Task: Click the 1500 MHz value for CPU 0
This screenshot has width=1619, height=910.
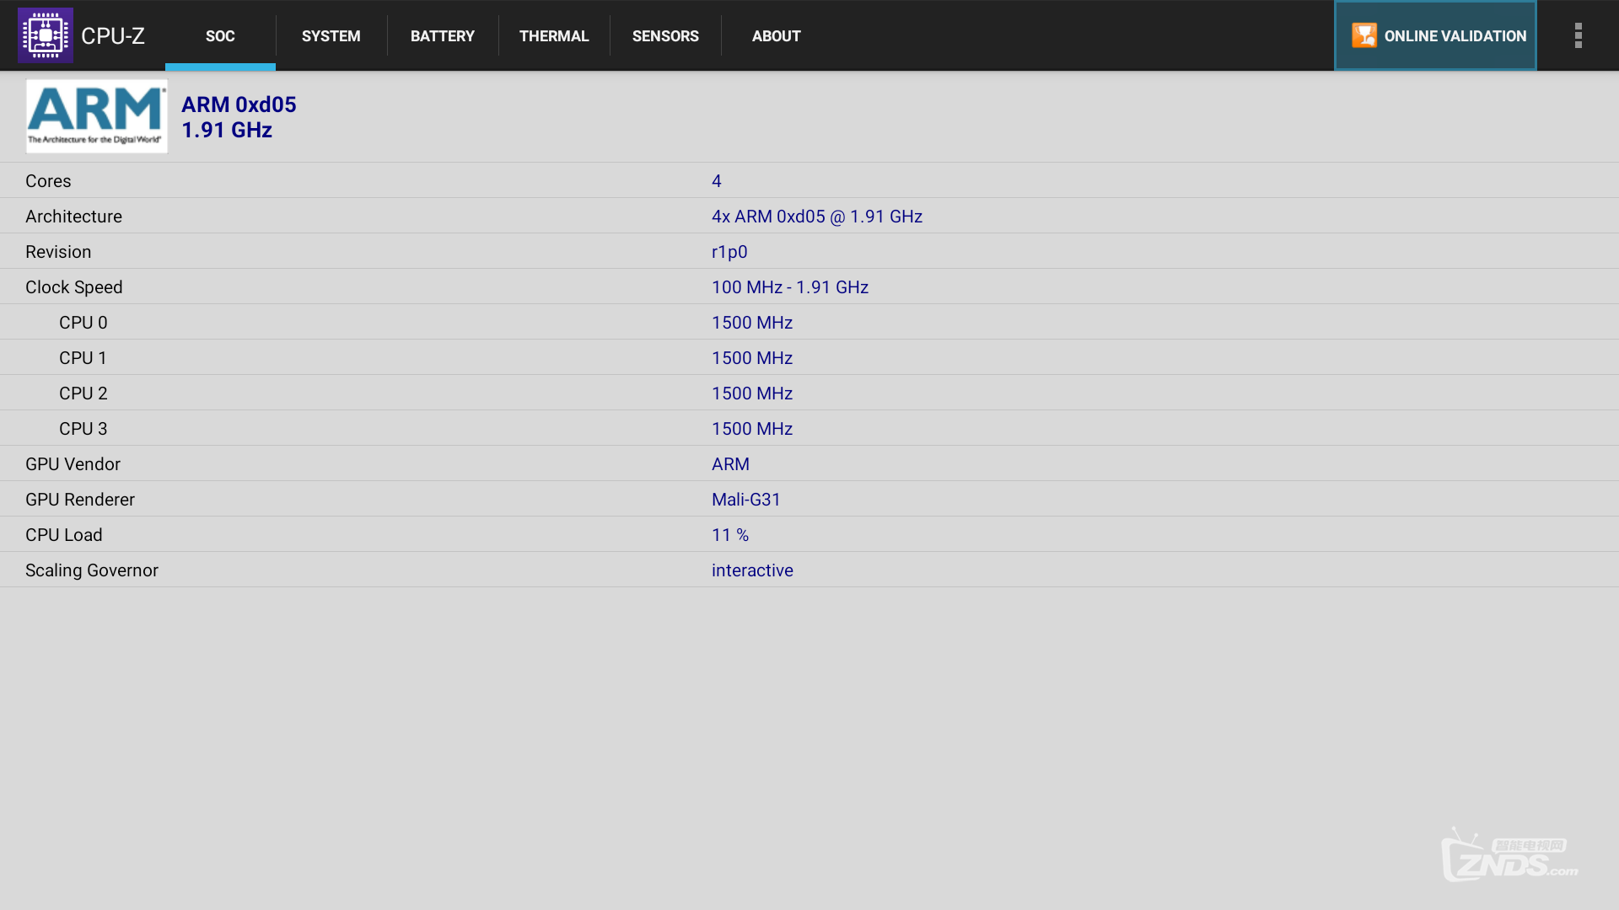Action: (752, 323)
